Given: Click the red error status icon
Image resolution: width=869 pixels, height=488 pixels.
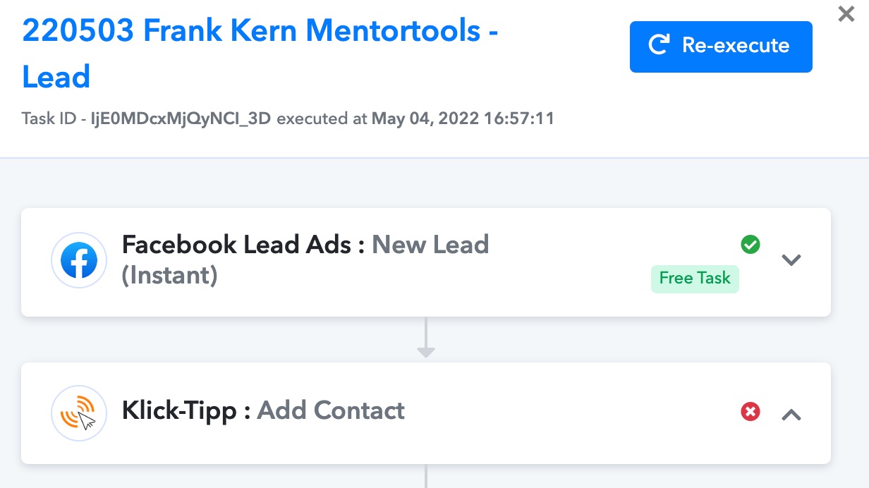Looking at the screenshot, I should pyautogui.click(x=750, y=411).
